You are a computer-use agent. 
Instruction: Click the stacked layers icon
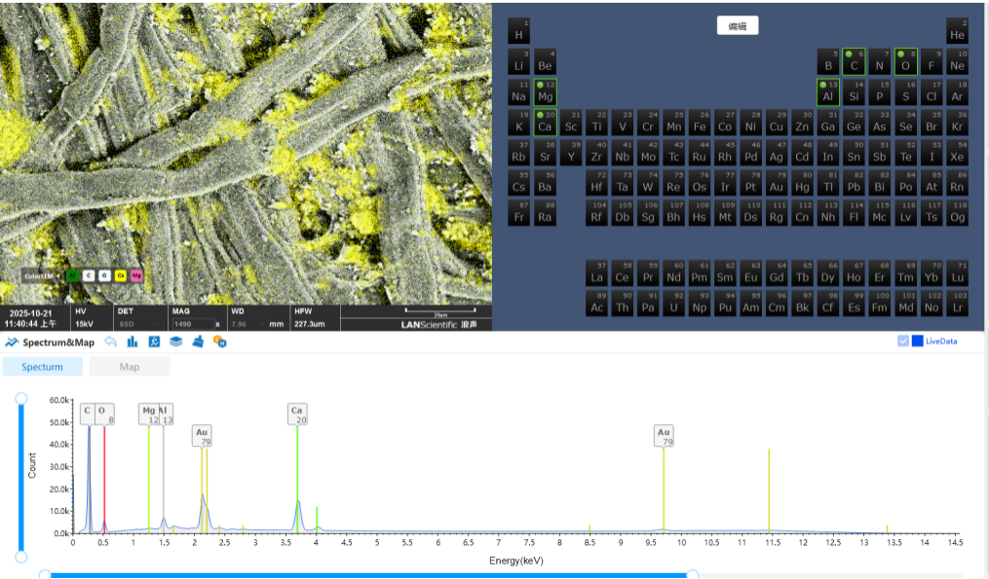click(176, 342)
